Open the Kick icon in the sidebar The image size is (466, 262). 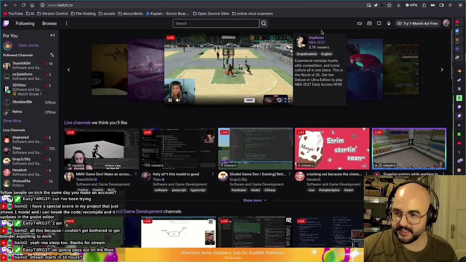[459, 134]
